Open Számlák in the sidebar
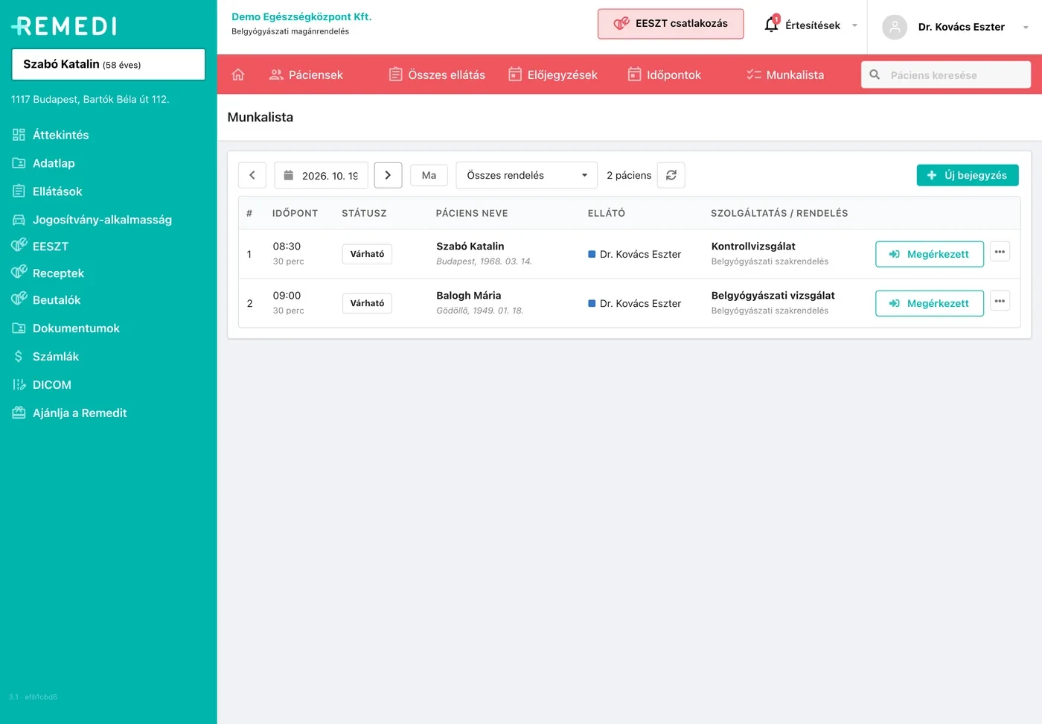 click(45, 357)
